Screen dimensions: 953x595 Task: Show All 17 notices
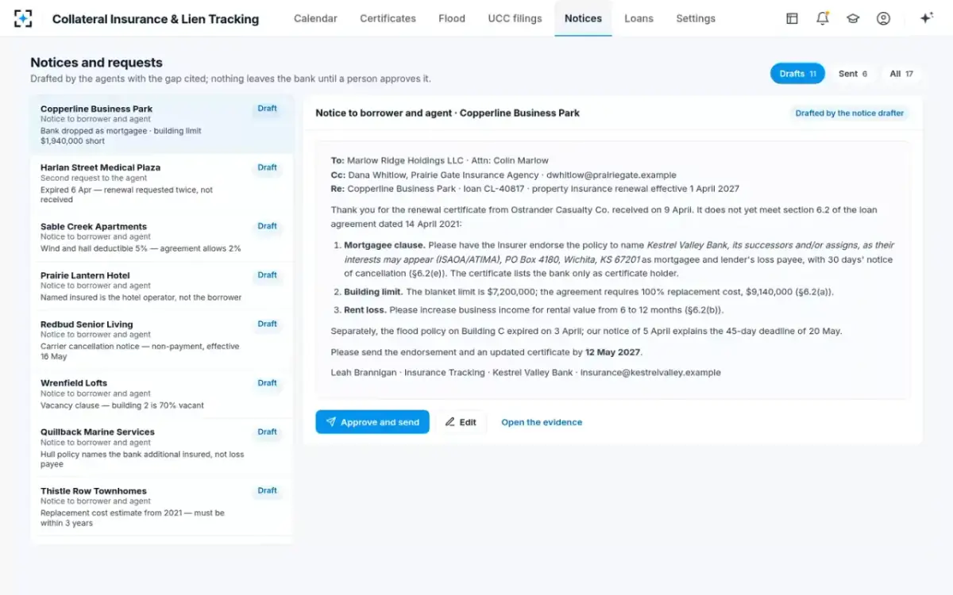coord(901,74)
